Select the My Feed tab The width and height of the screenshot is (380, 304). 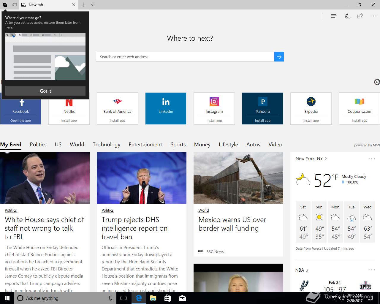tap(11, 145)
